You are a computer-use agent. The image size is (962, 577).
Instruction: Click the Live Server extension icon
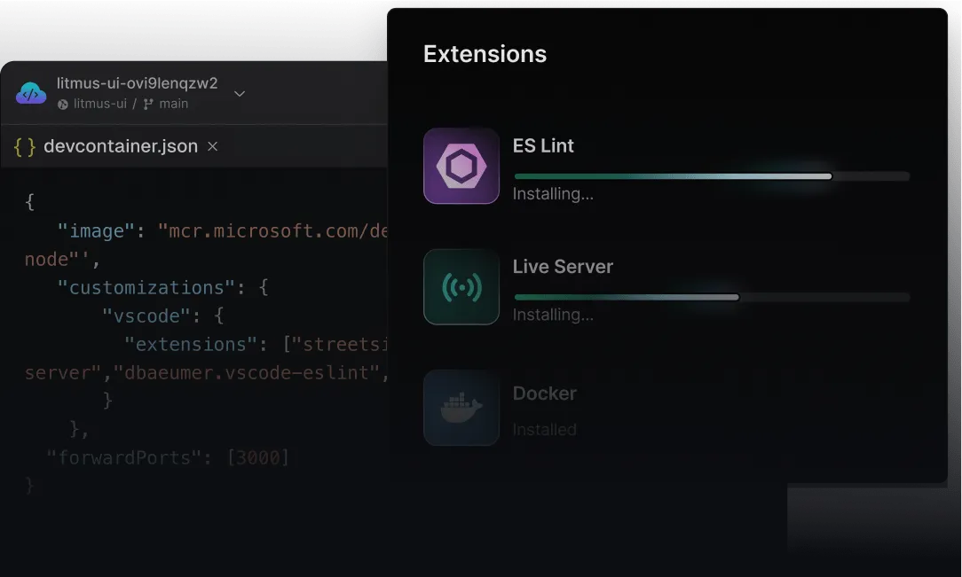[x=461, y=286]
